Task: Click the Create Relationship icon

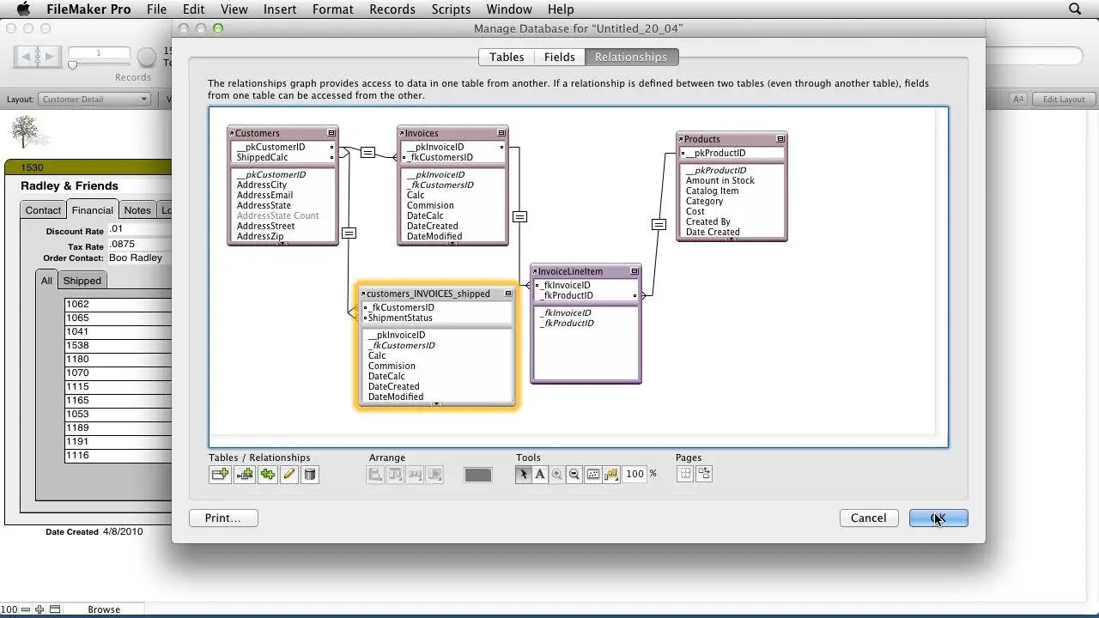Action: click(245, 474)
